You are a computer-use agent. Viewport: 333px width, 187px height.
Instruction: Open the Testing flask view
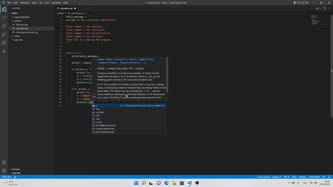click(x=4, y=51)
